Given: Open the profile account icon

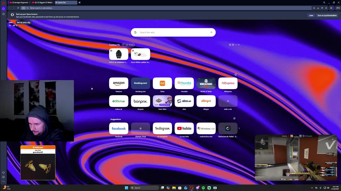Looking at the screenshot, I should point(326,8).
